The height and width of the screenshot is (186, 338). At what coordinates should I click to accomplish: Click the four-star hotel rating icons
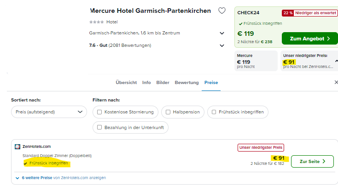[96, 22]
